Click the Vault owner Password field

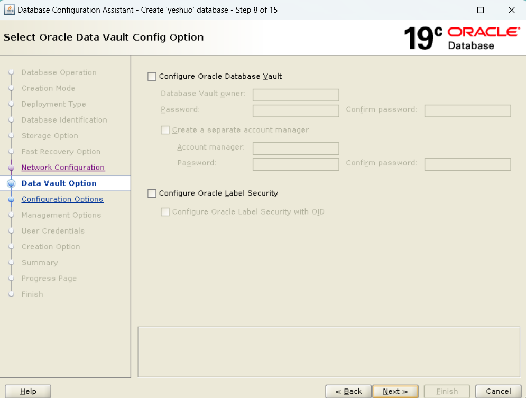click(296, 110)
